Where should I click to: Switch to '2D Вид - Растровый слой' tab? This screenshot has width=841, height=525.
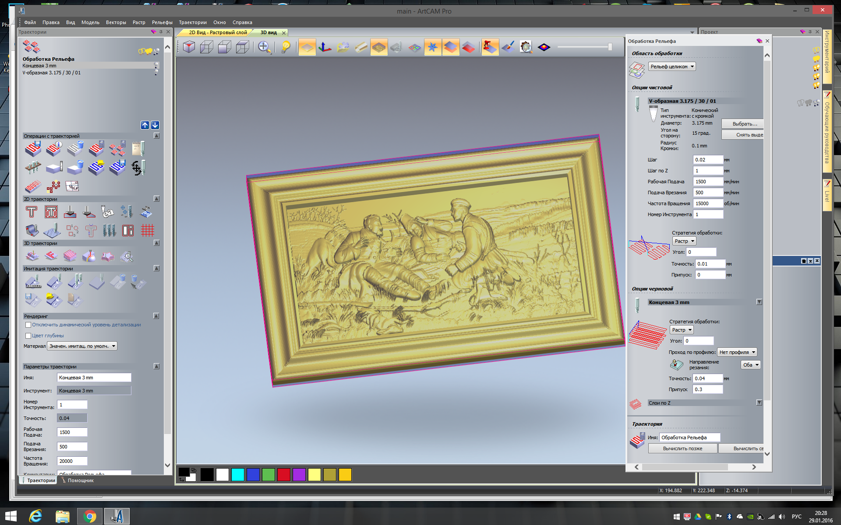217,33
